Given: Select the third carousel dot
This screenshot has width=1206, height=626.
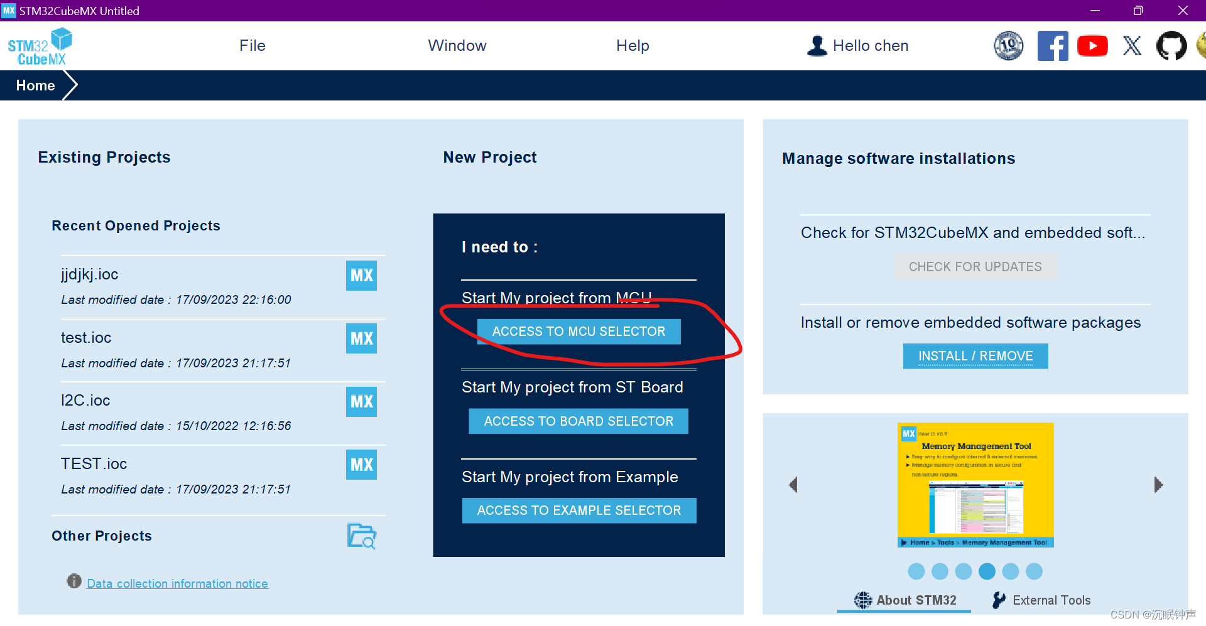Looking at the screenshot, I should pos(964,571).
